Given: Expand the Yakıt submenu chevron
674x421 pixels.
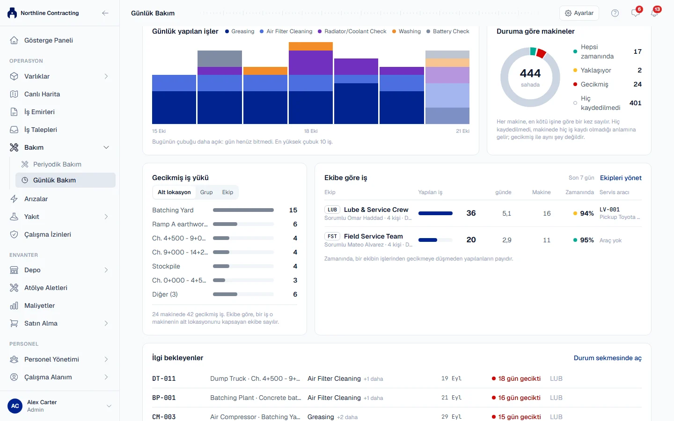Looking at the screenshot, I should pos(106,217).
